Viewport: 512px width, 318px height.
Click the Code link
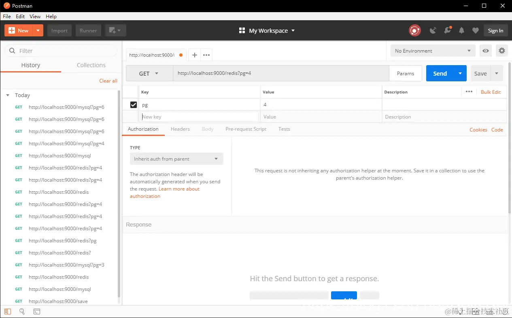[497, 130]
